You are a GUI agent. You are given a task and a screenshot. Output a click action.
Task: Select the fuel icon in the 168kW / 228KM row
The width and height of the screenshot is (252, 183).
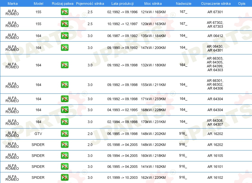(64, 110)
